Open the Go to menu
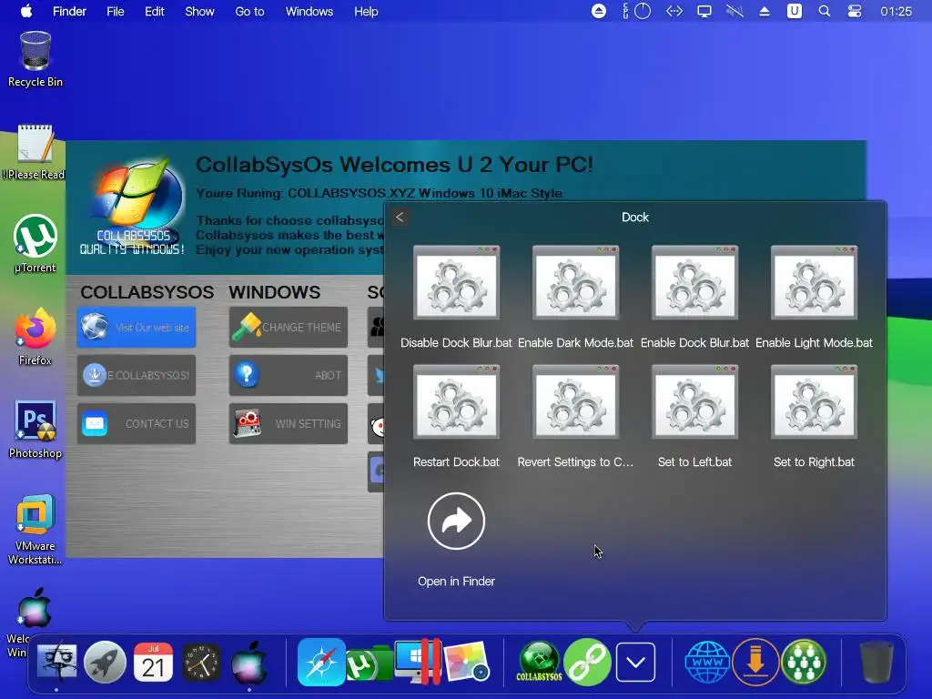Image resolution: width=932 pixels, height=699 pixels. click(x=249, y=11)
